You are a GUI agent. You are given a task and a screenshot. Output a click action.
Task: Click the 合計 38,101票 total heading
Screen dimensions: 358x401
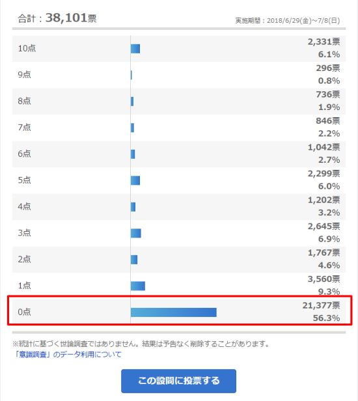tap(57, 18)
